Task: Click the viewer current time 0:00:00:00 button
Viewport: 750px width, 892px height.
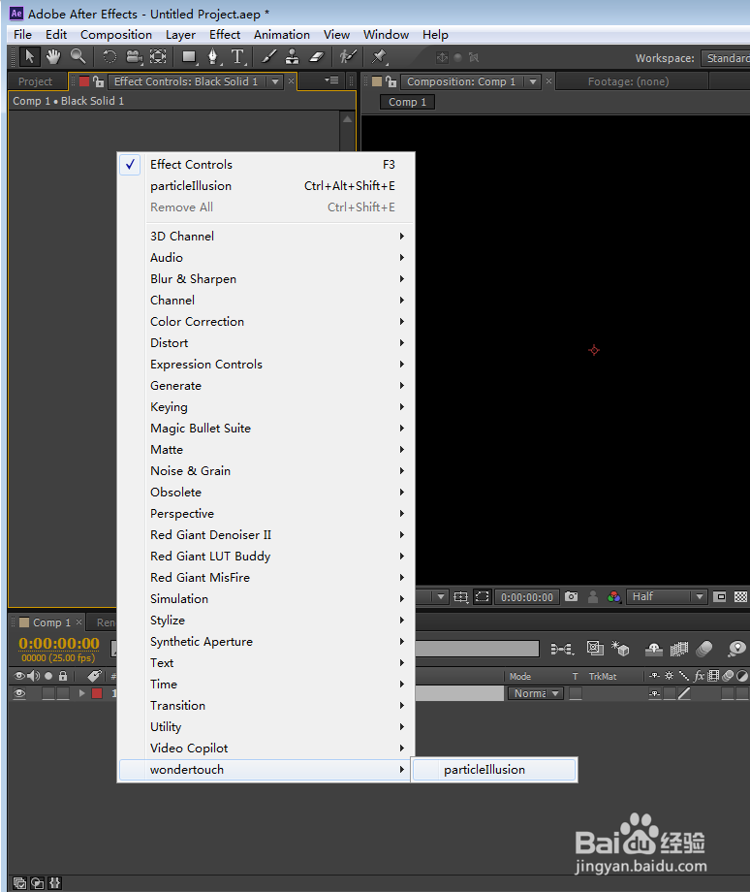Action: coord(527,596)
